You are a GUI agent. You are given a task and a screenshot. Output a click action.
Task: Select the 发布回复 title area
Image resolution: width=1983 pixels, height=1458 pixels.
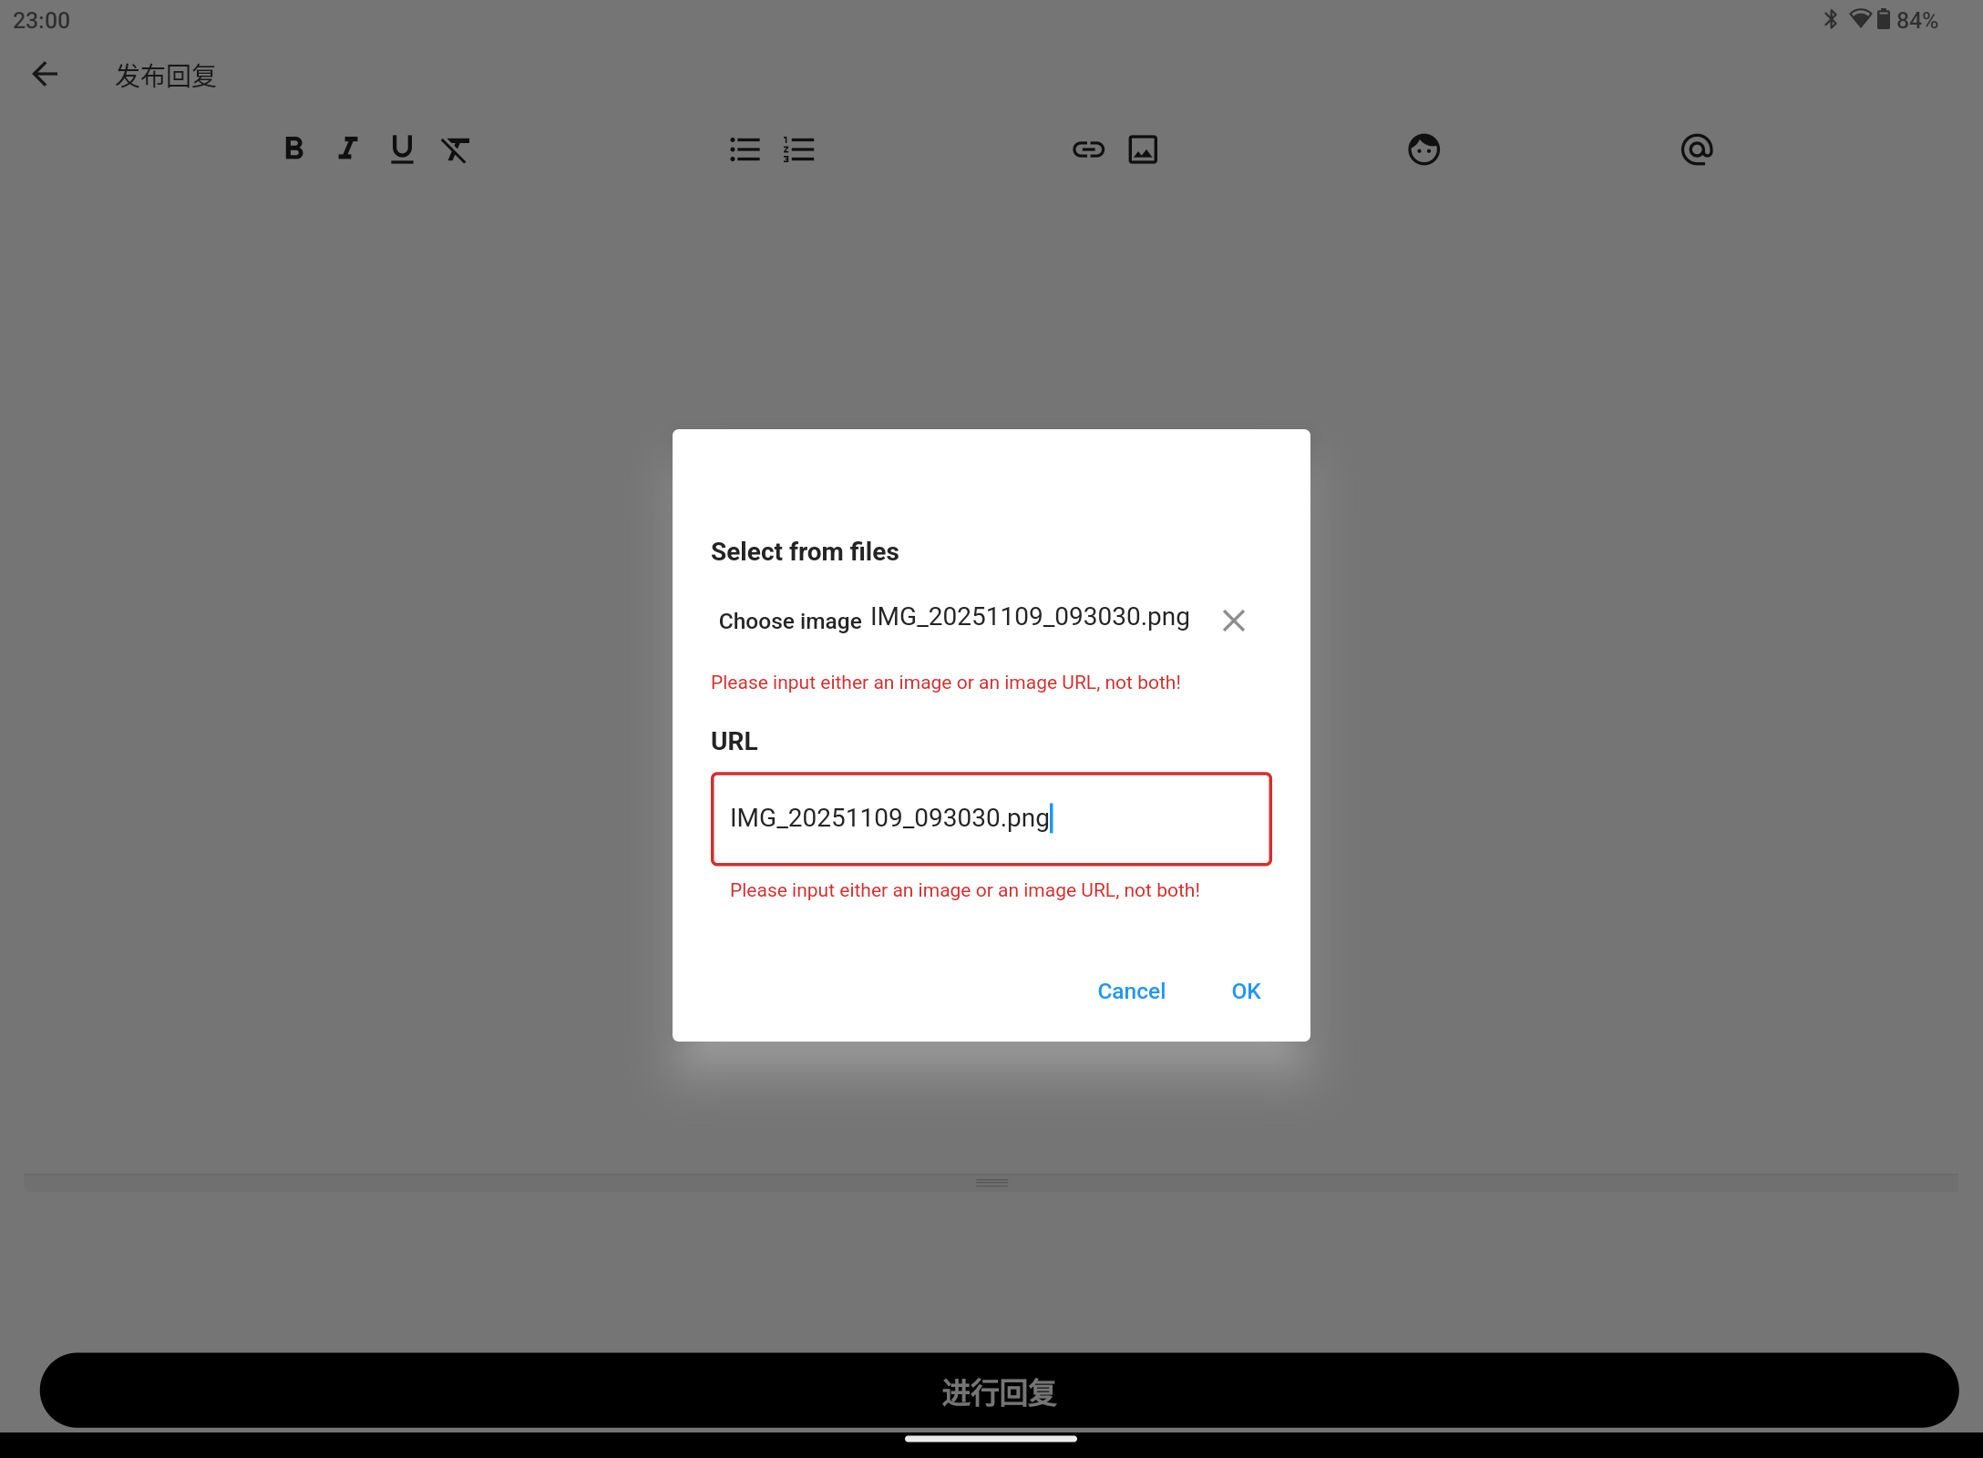click(164, 76)
